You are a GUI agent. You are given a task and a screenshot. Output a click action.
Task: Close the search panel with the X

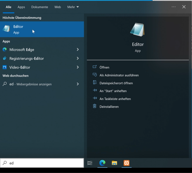tap(184, 7)
